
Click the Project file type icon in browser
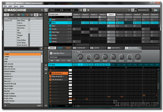click(19, 15)
